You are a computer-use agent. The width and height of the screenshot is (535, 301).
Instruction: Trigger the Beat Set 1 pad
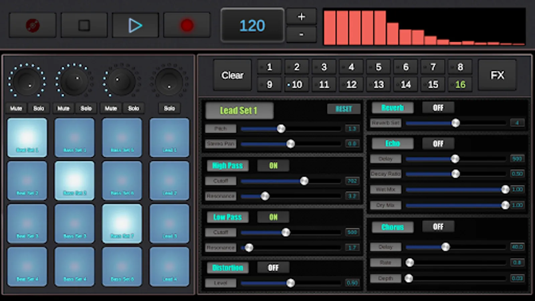click(27, 137)
